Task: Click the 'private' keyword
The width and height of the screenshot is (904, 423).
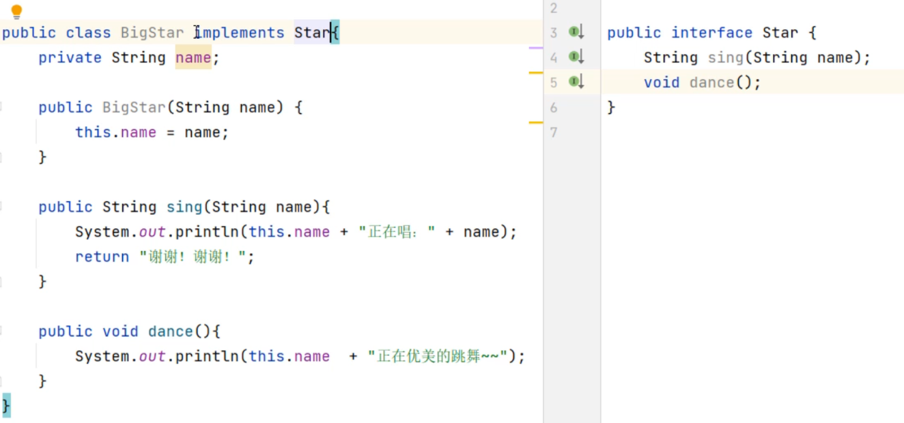Action: [x=70, y=58]
